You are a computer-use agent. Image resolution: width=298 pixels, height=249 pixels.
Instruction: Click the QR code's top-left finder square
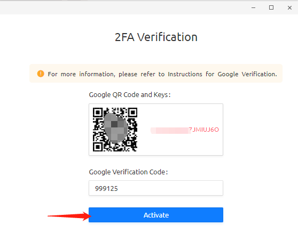[x=98, y=113]
